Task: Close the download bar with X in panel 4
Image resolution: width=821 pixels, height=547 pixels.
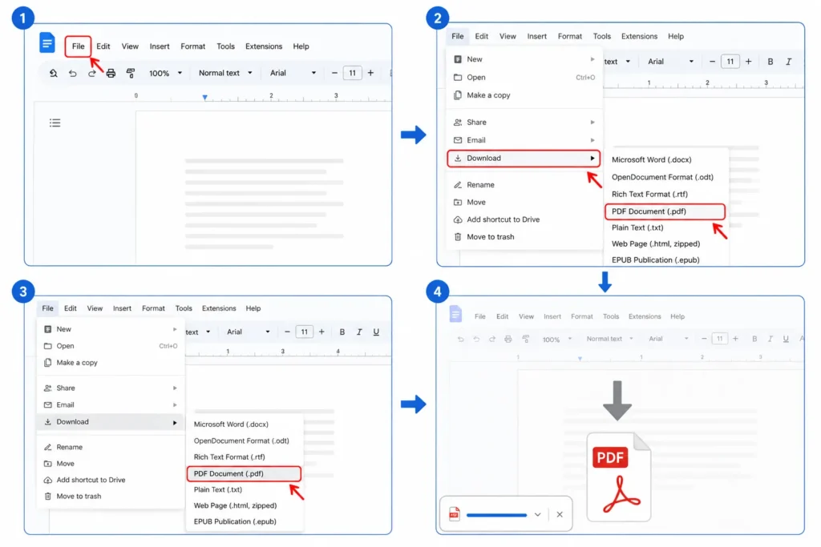Action: point(560,515)
